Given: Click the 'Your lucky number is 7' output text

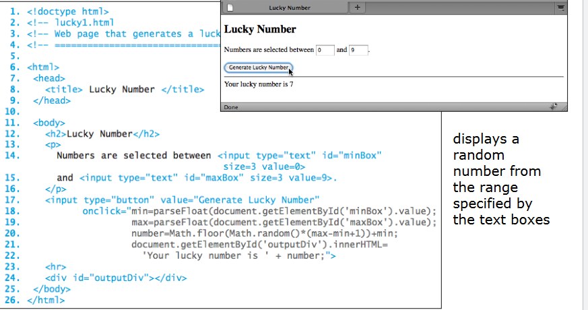Looking at the screenshot, I should pos(259,84).
